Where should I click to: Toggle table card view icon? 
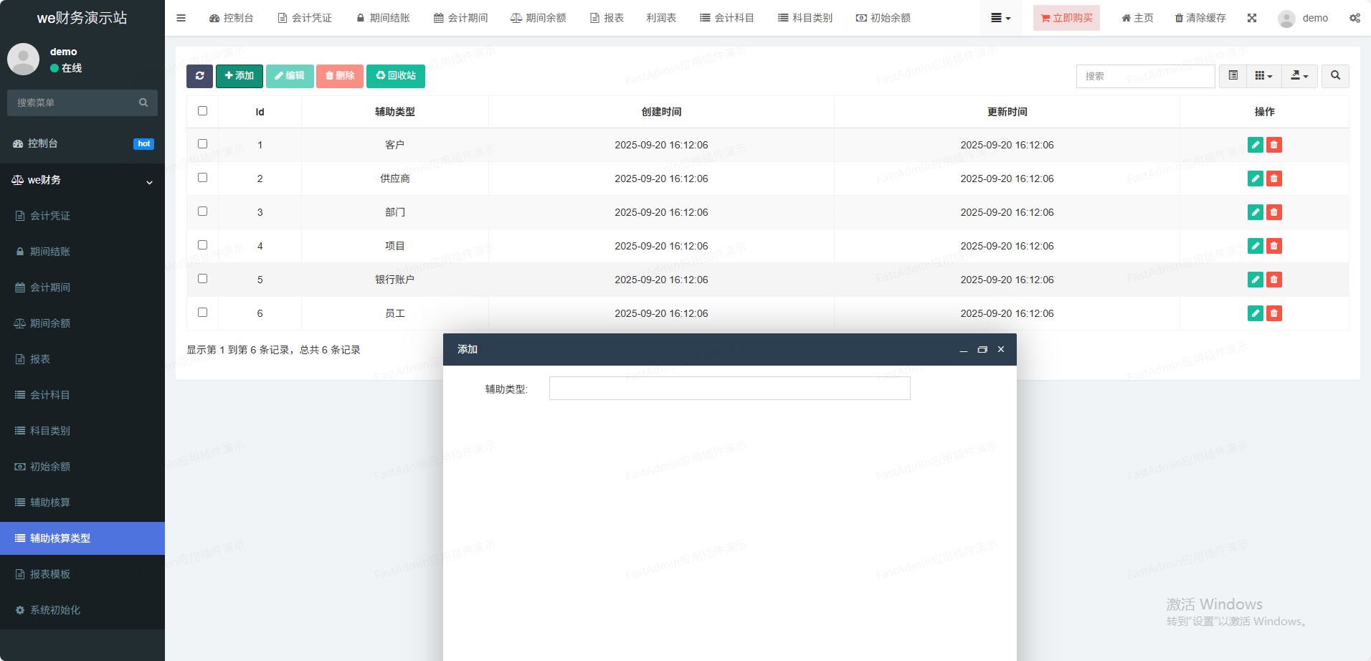pos(1233,76)
